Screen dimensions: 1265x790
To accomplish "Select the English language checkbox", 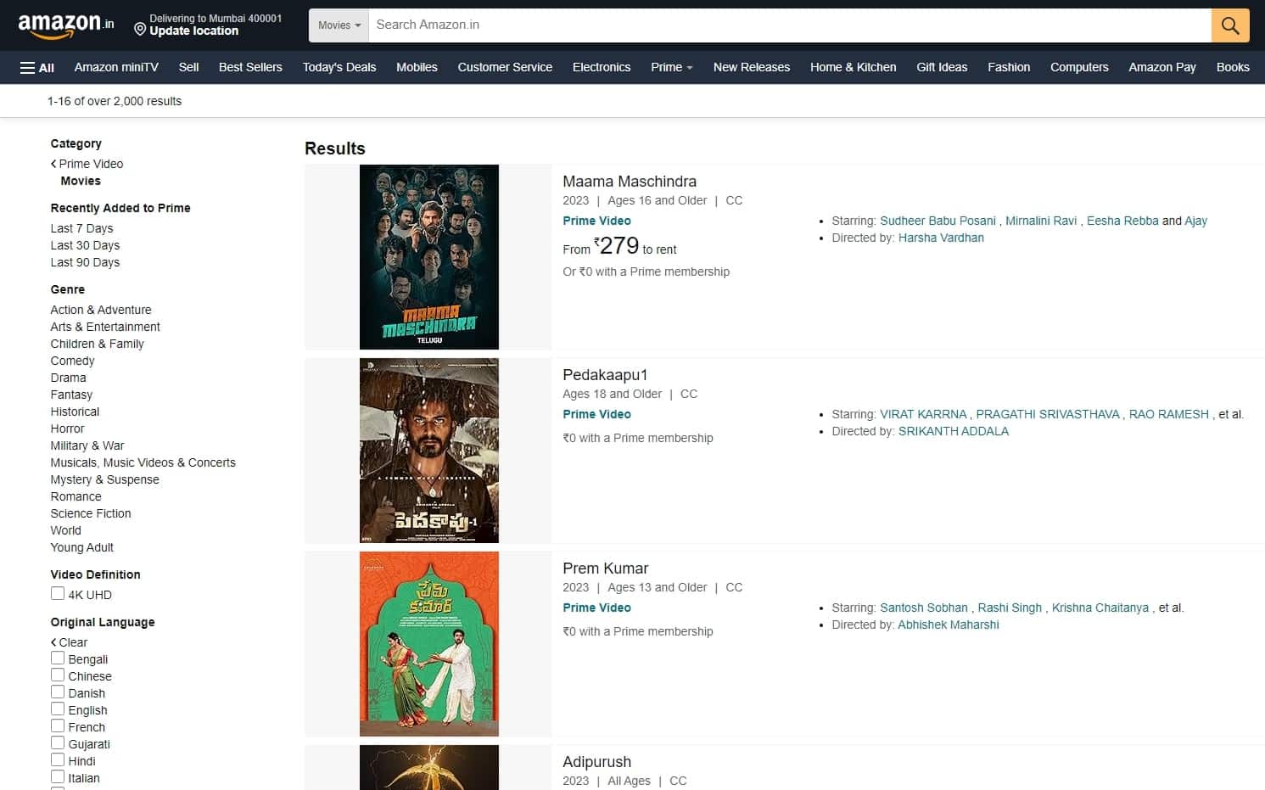I will point(58,709).
